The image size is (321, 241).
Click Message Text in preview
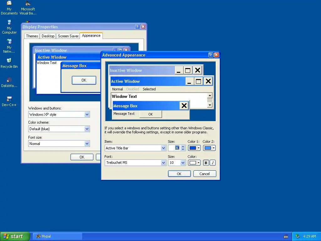[124, 114]
